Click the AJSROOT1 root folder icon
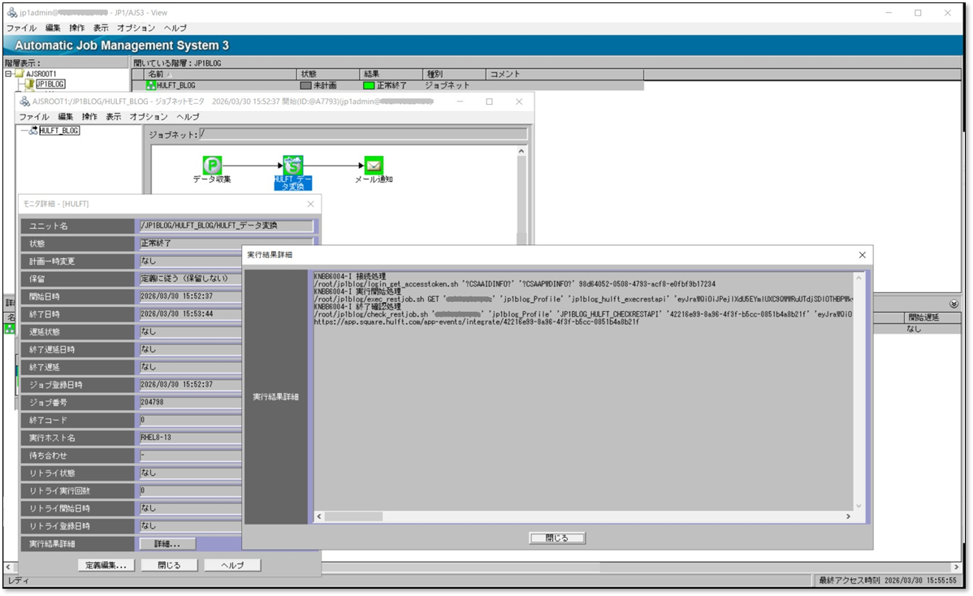Image resolution: width=973 pixels, height=596 pixels. tap(19, 74)
